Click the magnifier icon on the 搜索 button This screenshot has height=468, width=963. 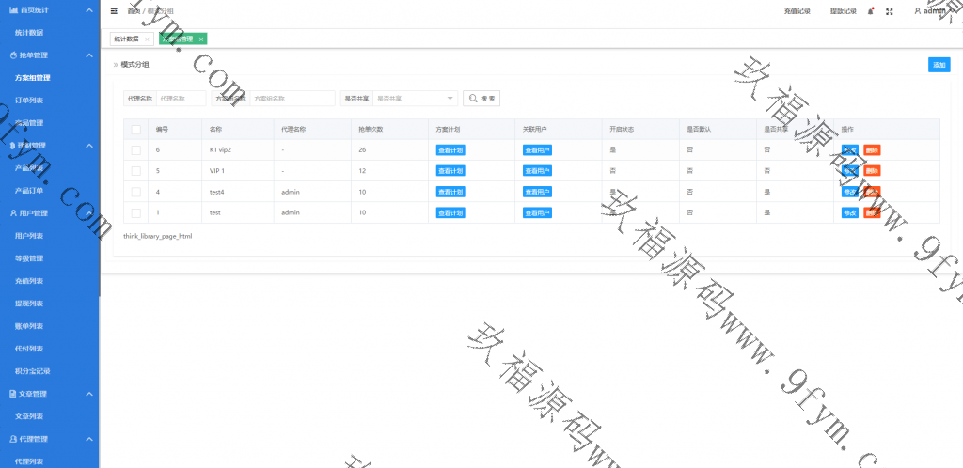[473, 98]
